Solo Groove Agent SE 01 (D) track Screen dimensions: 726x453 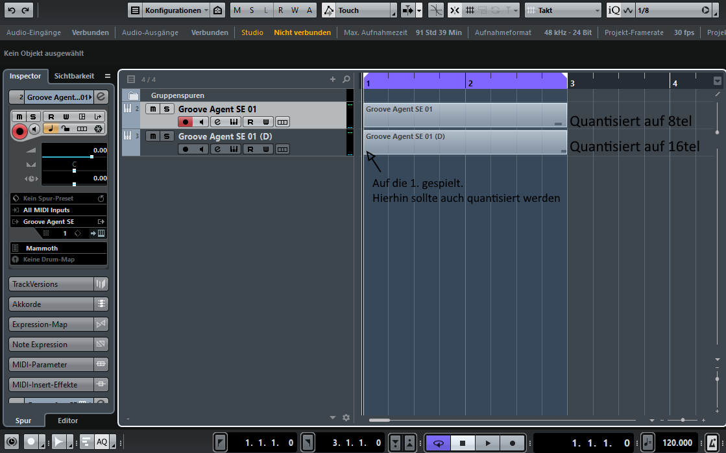pos(167,136)
